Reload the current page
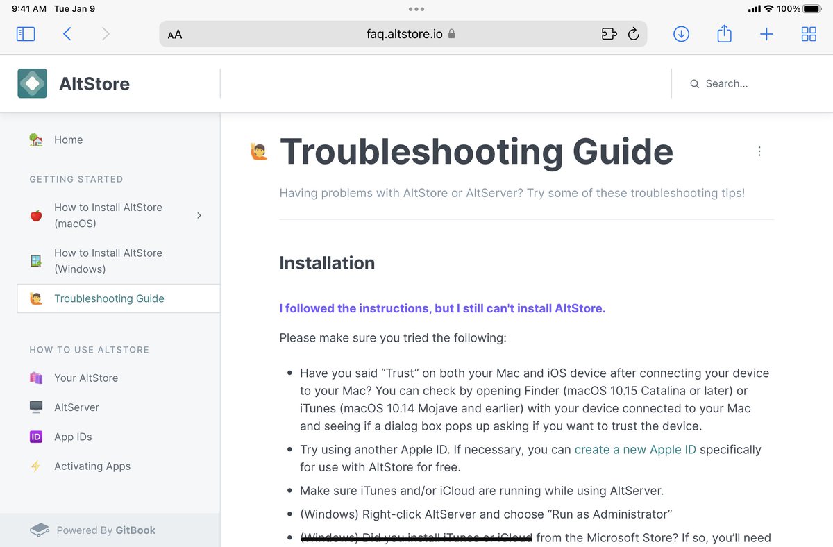The height and width of the screenshot is (547, 833). click(x=634, y=33)
